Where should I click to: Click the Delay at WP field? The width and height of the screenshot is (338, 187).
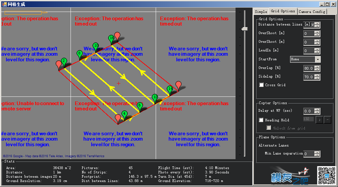(x=309, y=111)
